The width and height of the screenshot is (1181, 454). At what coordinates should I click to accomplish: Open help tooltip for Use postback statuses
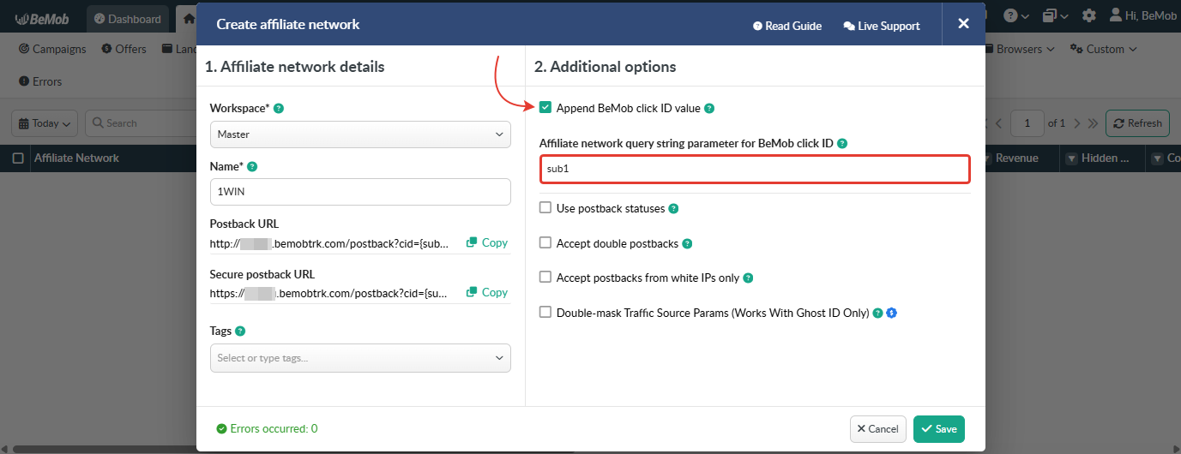[673, 208]
